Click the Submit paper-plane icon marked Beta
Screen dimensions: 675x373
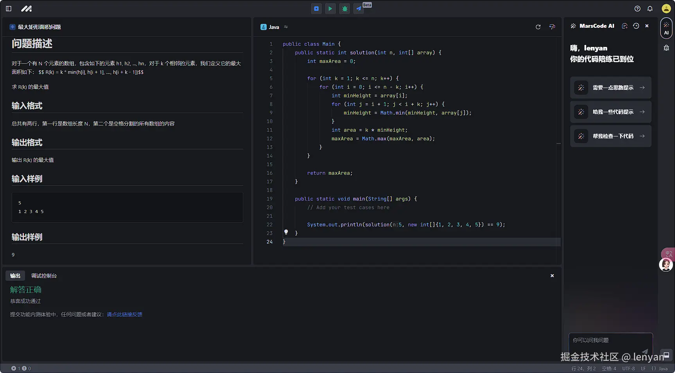[359, 9]
